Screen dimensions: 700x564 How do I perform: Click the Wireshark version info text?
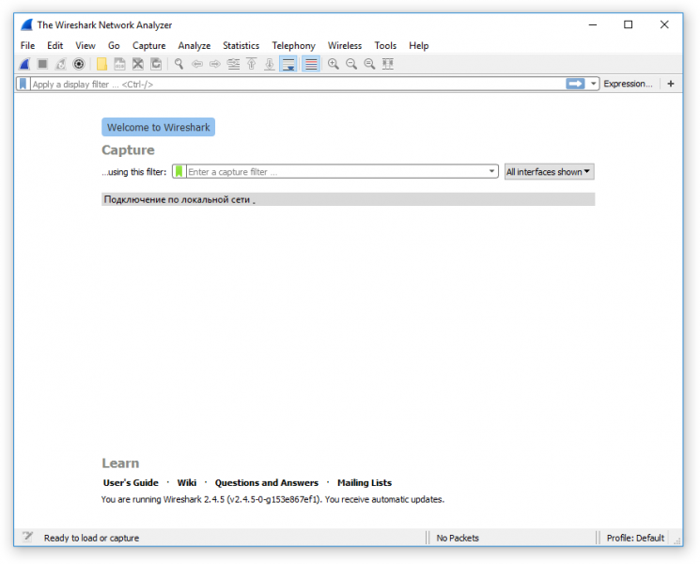pyautogui.click(x=272, y=499)
